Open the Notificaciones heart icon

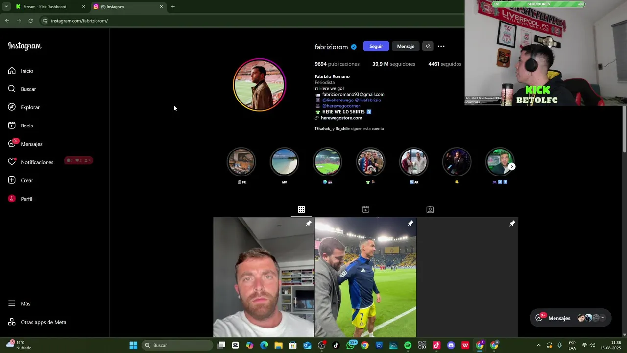(x=12, y=162)
